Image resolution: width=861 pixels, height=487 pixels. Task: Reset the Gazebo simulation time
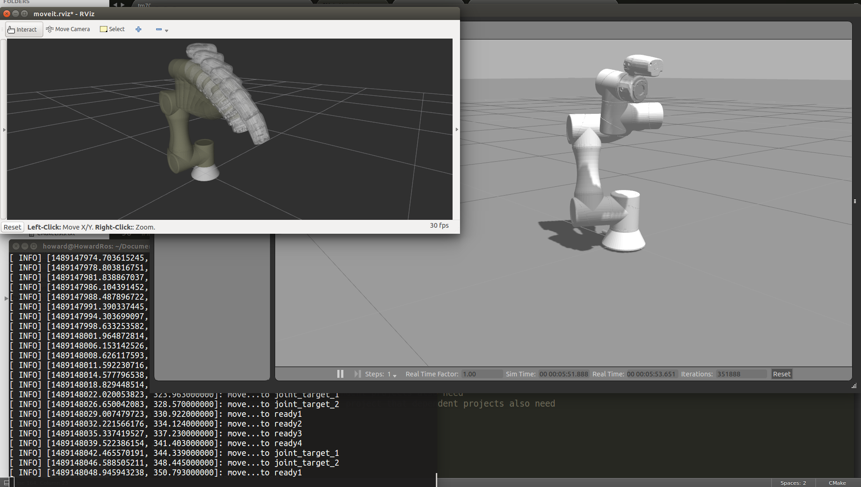point(782,374)
